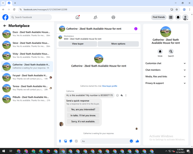
Task: Attach a file with the photo icon
Action: (66, 141)
